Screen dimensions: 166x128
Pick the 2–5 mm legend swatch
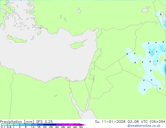23,125
